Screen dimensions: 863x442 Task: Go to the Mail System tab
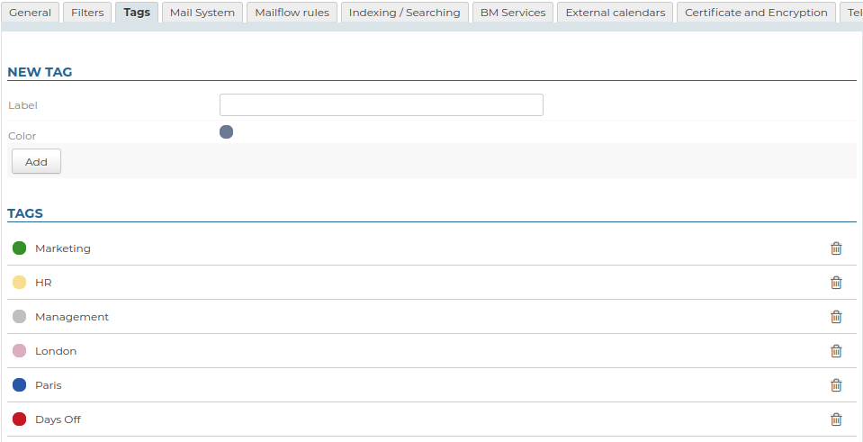[202, 13]
